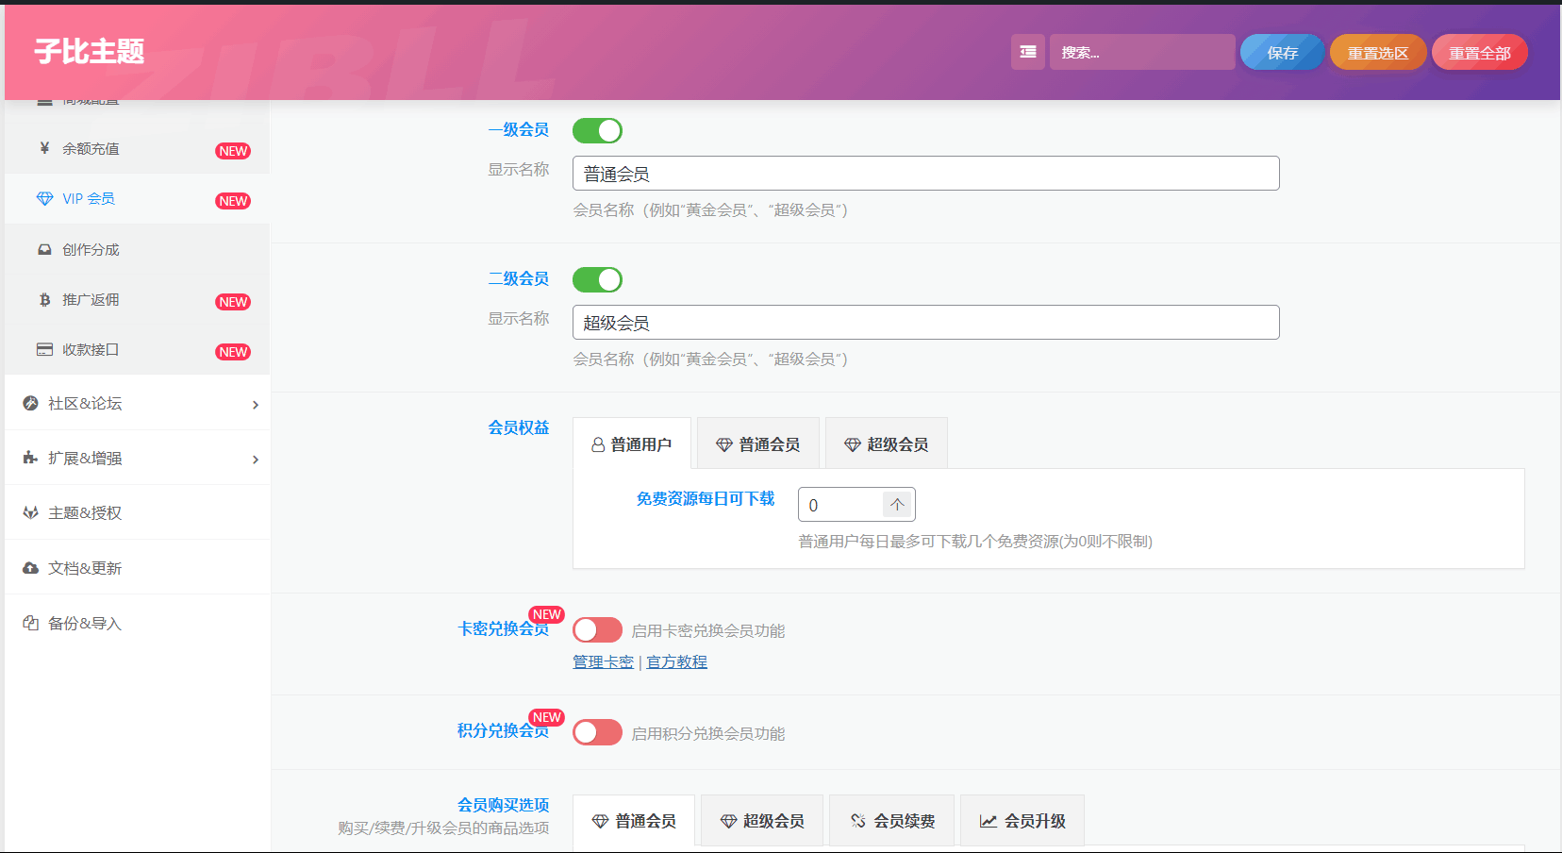
Task: Click the 启用积分兑换会员功能 text
Action: tap(707, 733)
